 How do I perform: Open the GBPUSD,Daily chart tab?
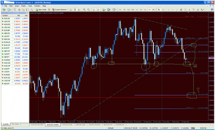pos(80,125)
